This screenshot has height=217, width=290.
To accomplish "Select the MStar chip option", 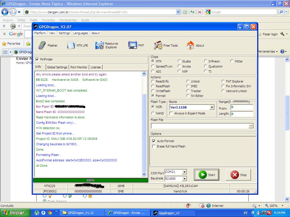I will pyautogui.click(x=232, y=61).
